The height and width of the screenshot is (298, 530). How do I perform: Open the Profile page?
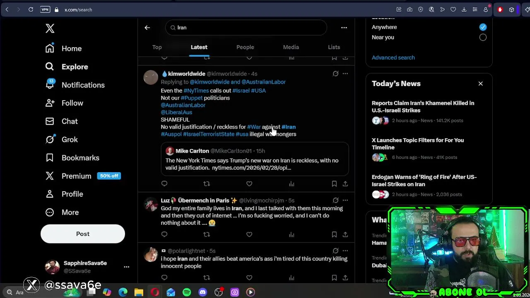64,194
